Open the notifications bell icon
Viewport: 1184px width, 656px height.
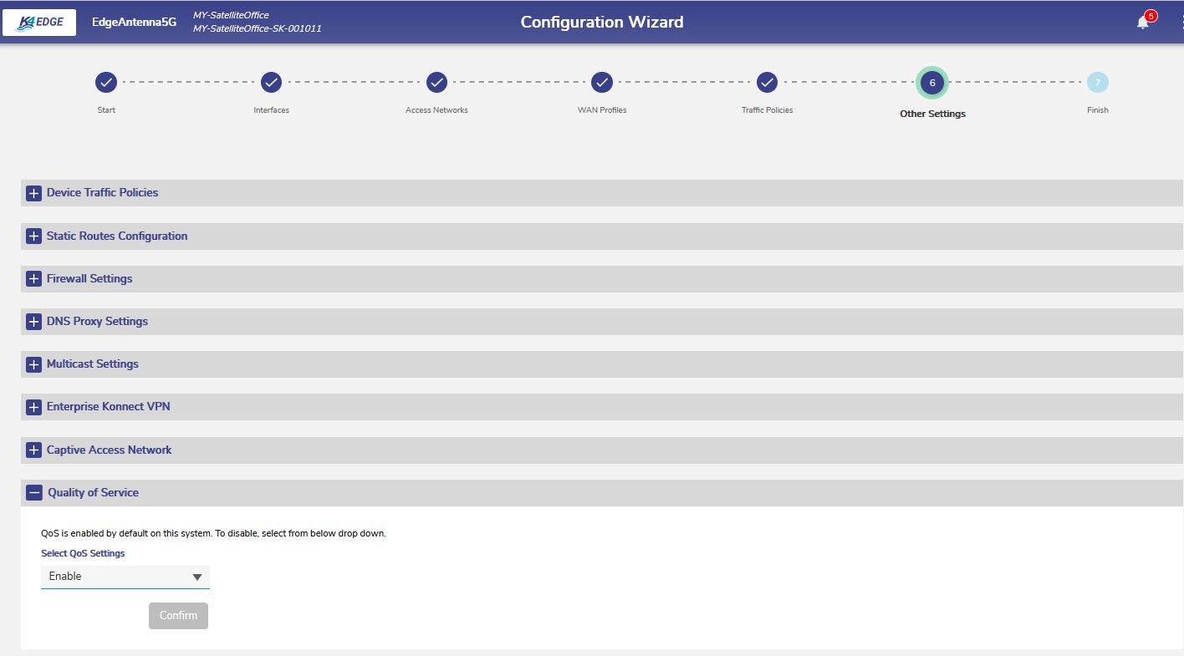(x=1143, y=23)
